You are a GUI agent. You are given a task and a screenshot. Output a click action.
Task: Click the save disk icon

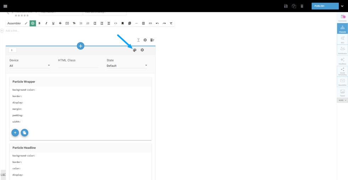(x=286, y=6)
